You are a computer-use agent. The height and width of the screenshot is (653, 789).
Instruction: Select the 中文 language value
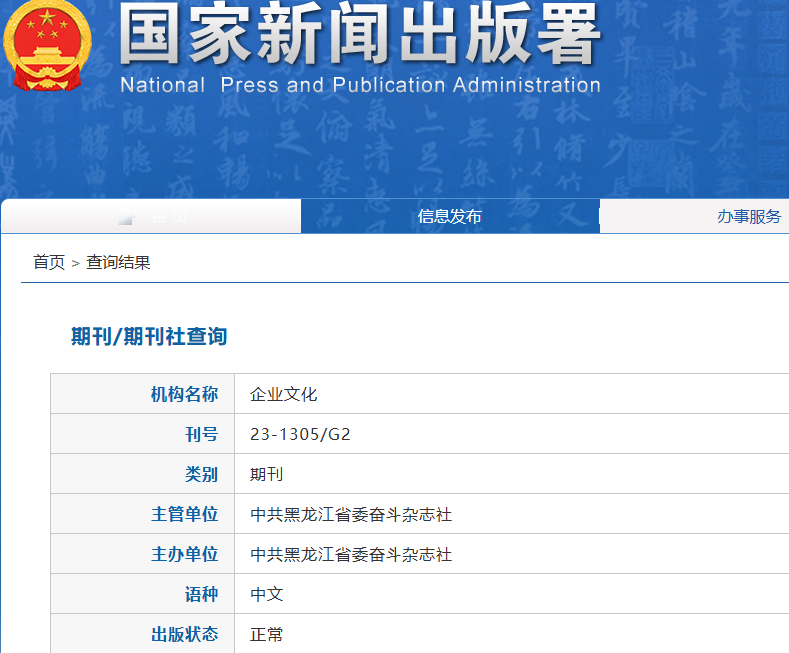pyautogui.click(x=267, y=594)
